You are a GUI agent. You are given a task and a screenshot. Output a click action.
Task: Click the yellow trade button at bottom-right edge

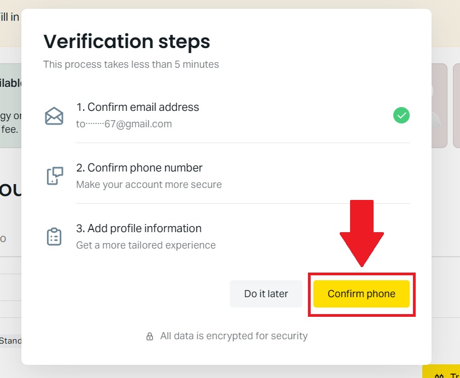tap(442, 373)
